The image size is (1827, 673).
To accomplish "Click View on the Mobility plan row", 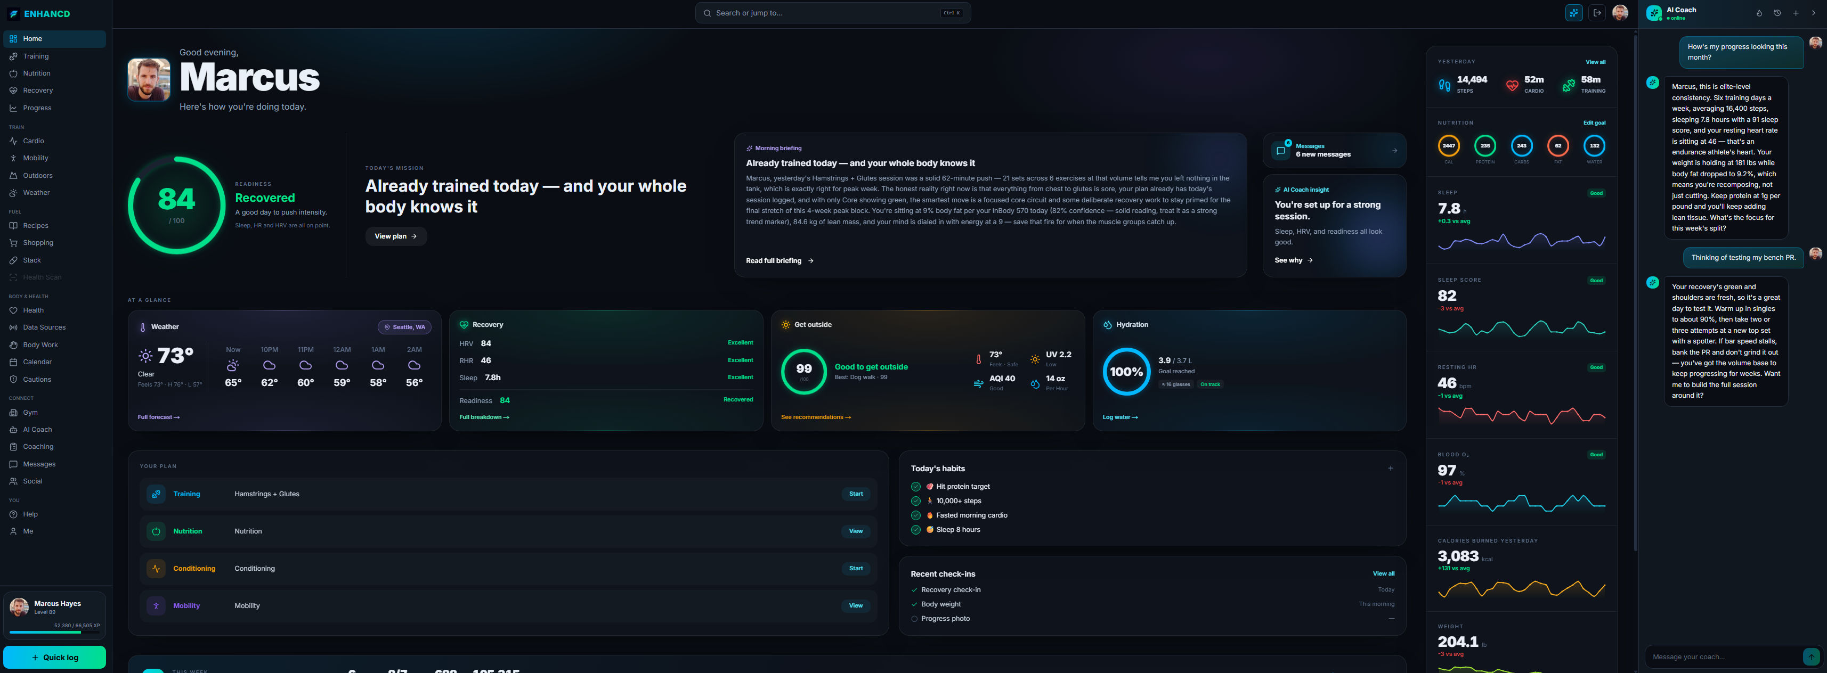I will [856, 606].
